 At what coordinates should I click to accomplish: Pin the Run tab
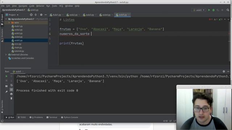click(7, 92)
